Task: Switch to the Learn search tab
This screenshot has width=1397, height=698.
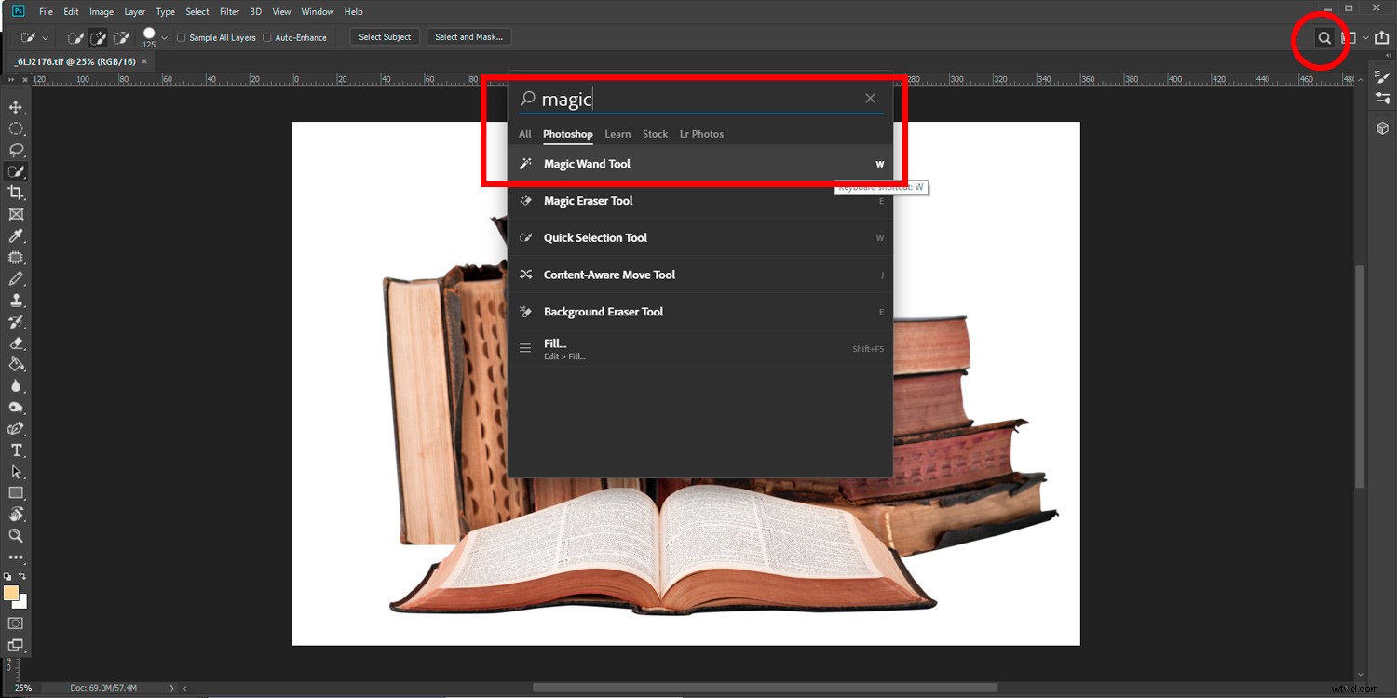Action: tap(617, 134)
